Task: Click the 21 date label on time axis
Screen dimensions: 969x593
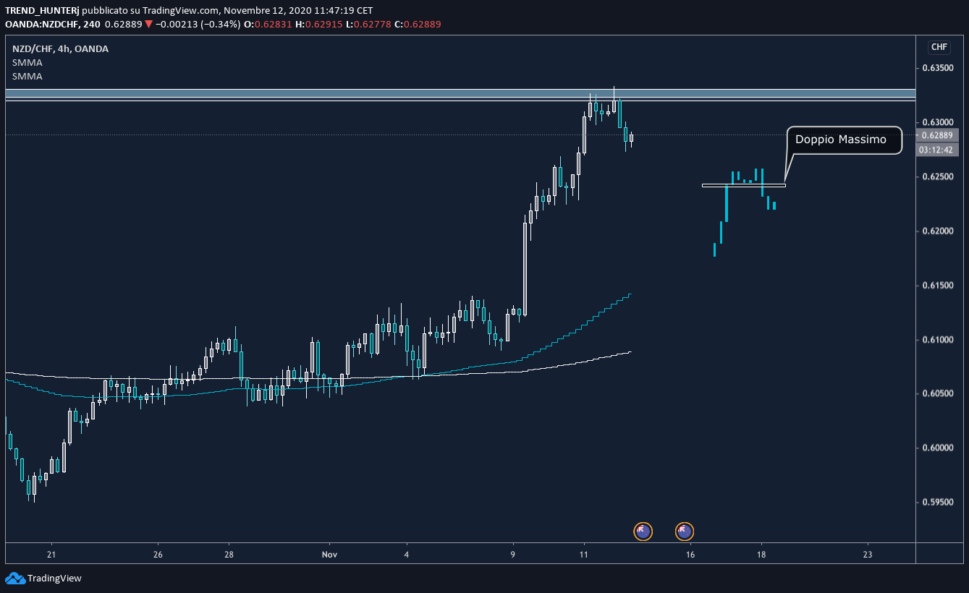Action: tap(51, 555)
